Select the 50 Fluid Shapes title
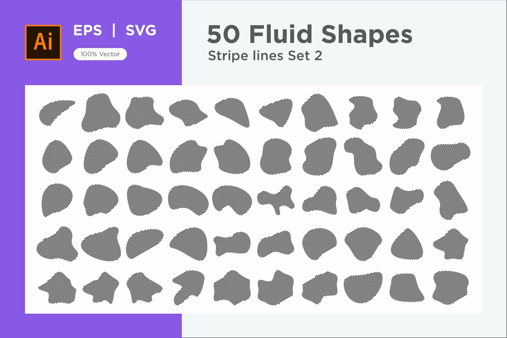507x338 pixels. [x=310, y=34]
